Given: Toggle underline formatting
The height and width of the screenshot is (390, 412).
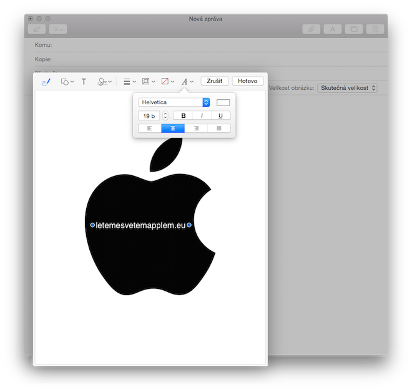Looking at the screenshot, I should [220, 115].
